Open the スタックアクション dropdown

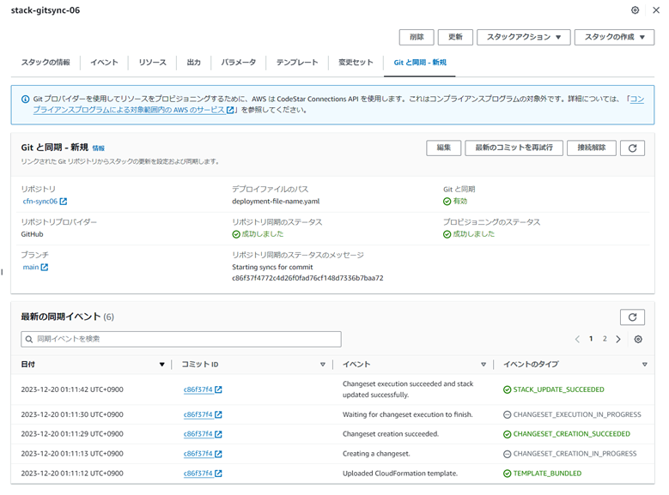click(524, 37)
